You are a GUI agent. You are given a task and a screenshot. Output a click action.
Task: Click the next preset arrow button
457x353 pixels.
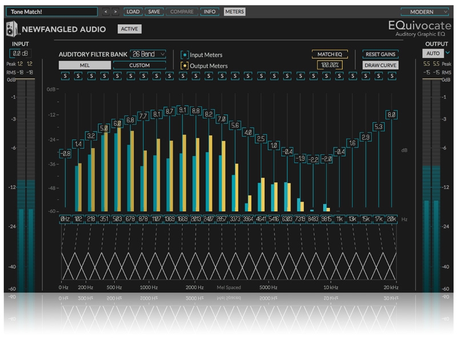tap(115, 11)
